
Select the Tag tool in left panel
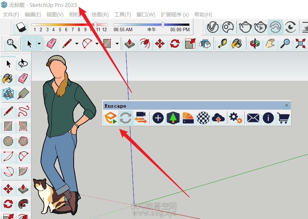[23, 94]
